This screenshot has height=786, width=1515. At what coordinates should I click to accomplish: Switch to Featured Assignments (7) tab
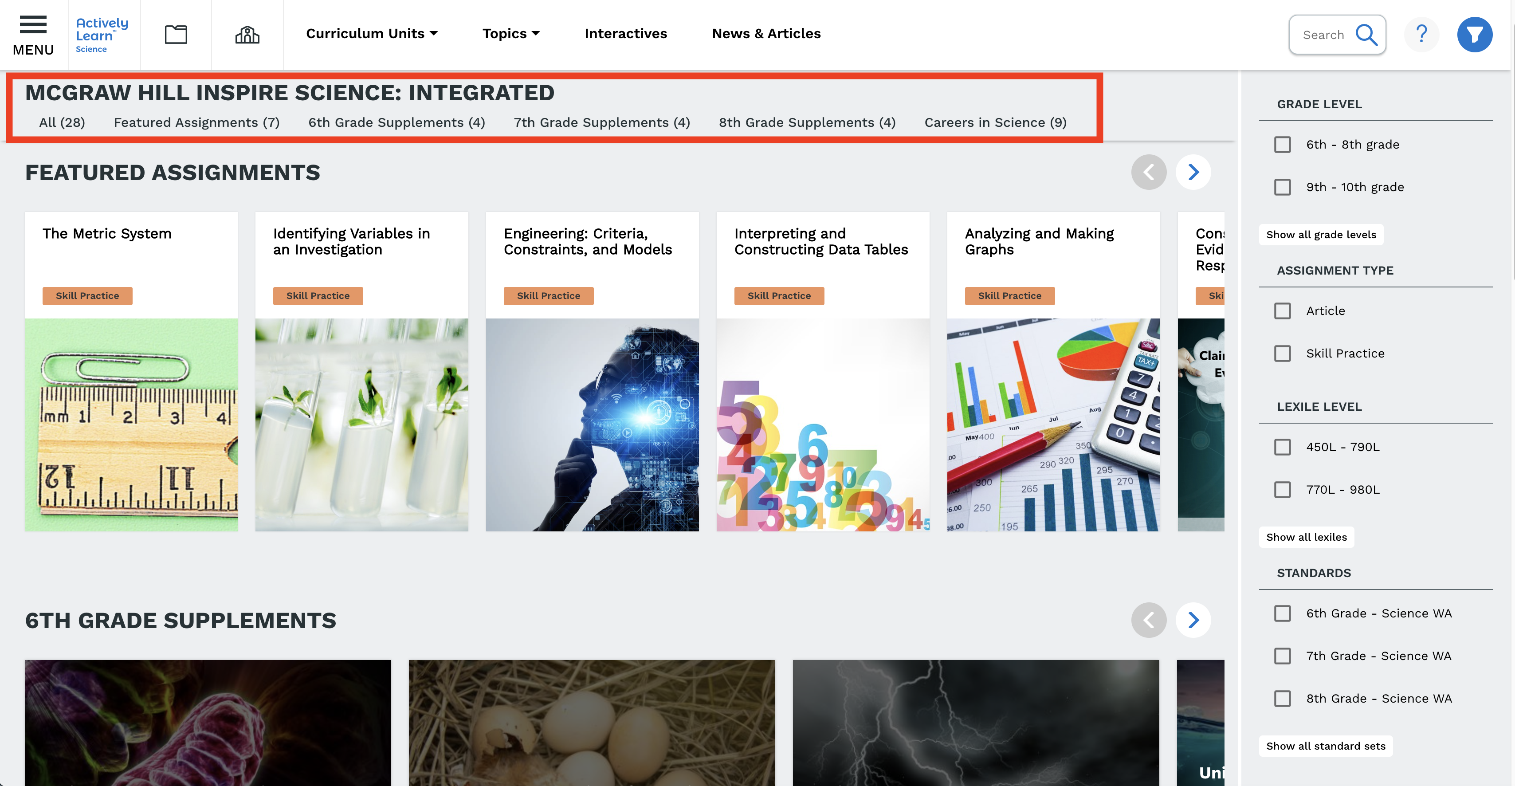pyautogui.click(x=196, y=122)
